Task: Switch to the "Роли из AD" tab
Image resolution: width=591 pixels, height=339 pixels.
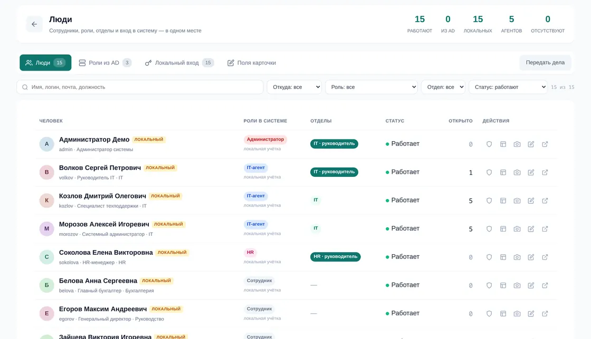Action: (105, 63)
